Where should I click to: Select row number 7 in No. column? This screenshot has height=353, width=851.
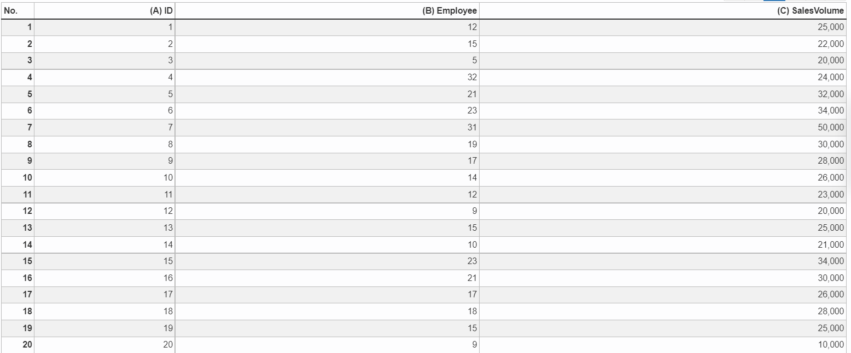coord(18,128)
